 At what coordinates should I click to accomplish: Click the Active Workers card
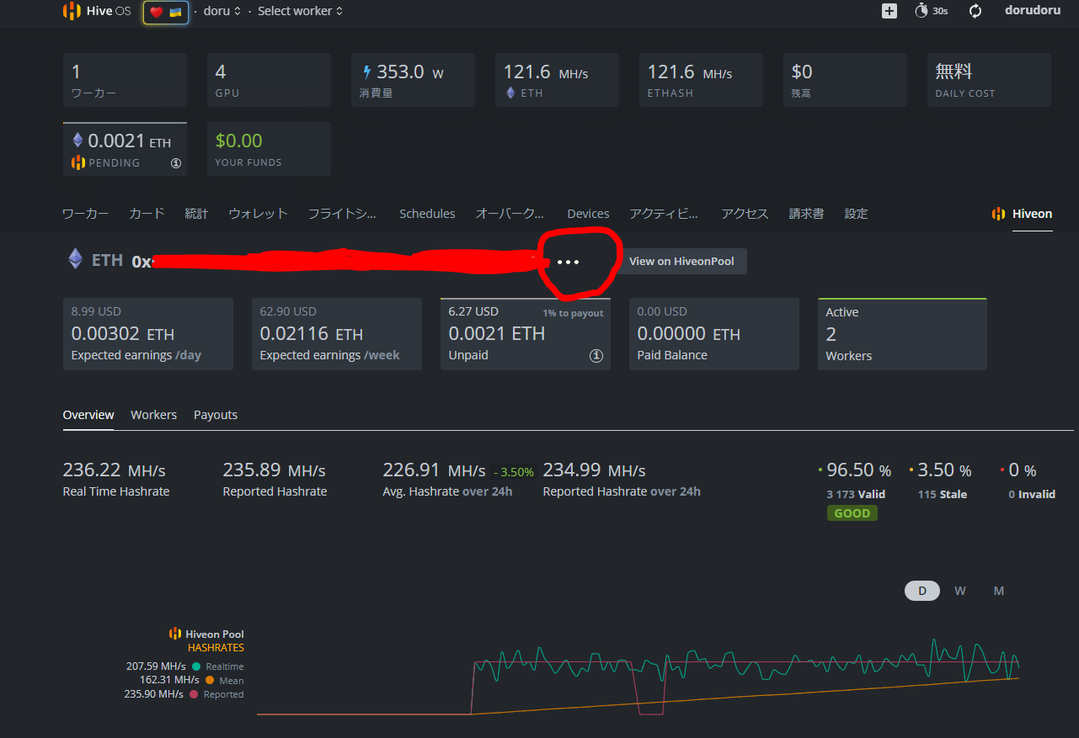[902, 334]
